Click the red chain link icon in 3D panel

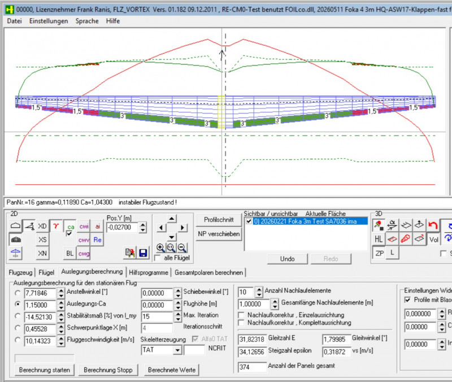click(x=406, y=239)
